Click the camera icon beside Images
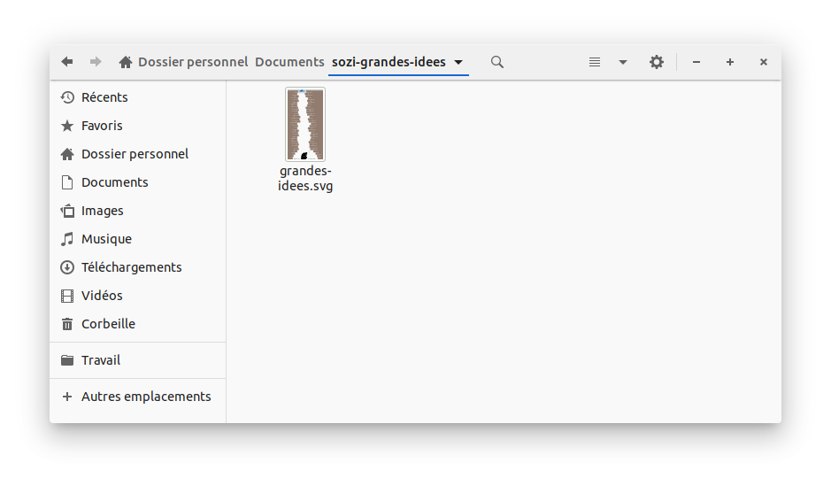 coord(67,211)
